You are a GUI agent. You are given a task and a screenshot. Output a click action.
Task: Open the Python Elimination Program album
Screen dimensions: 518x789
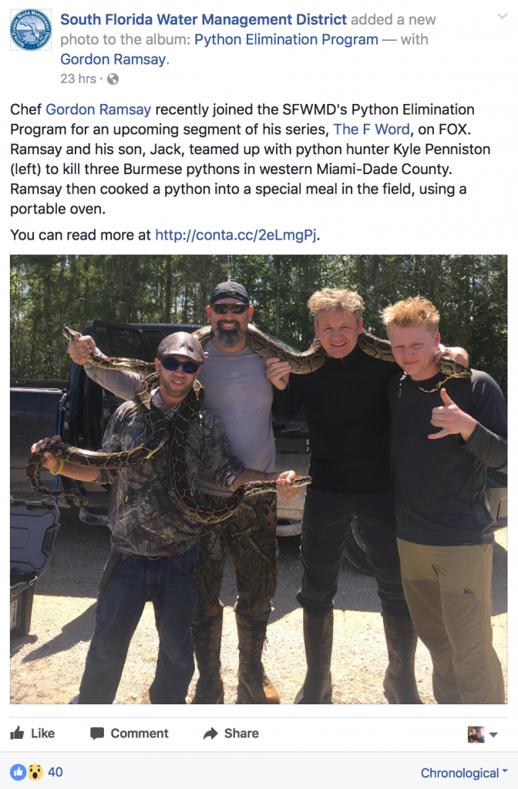[286, 39]
